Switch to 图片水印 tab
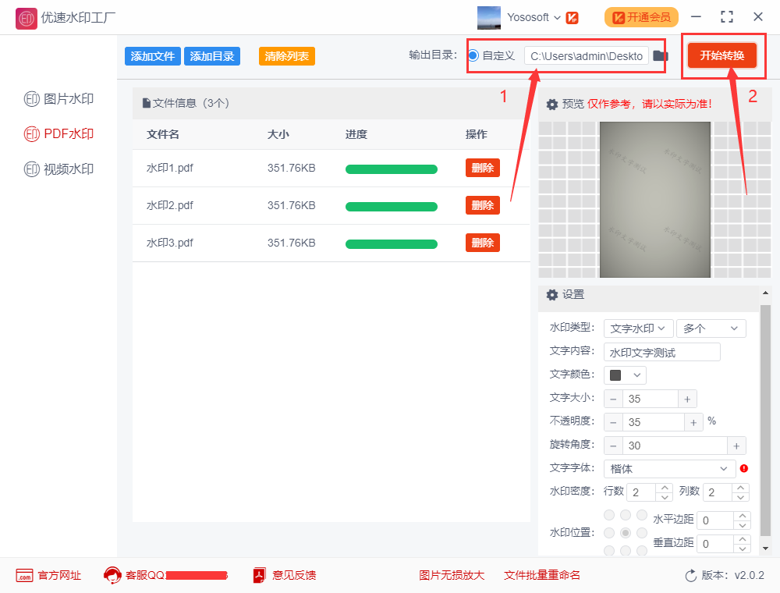This screenshot has width=780, height=593. pyautogui.click(x=58, y=99)
